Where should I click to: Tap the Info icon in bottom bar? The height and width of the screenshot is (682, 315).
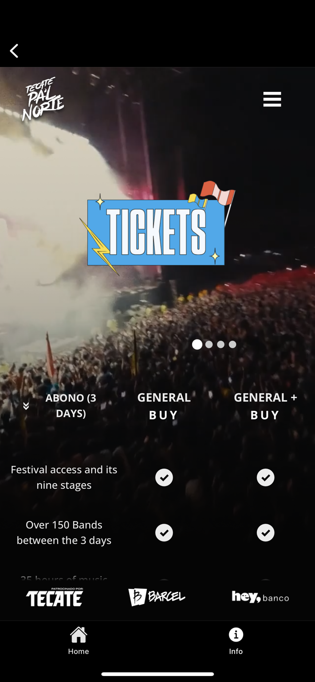235,641
